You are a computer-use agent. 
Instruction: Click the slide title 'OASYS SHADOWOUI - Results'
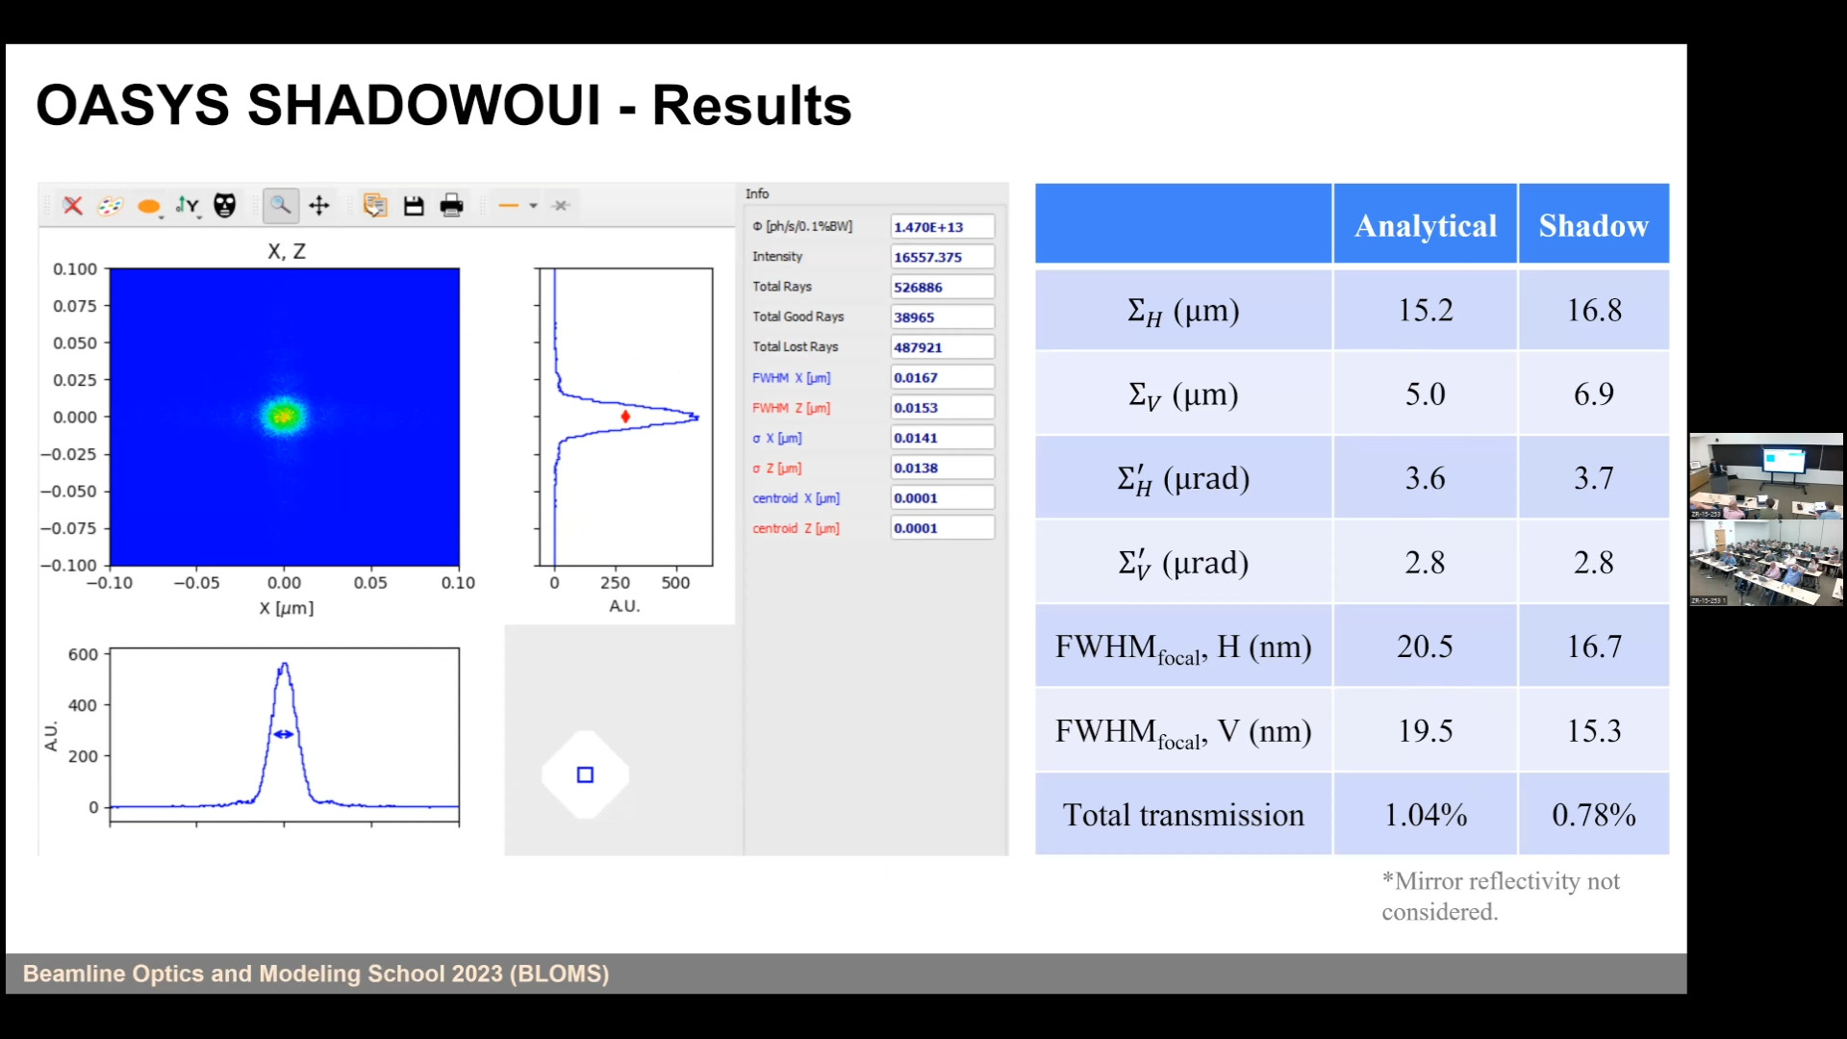(x=443, y=105)
